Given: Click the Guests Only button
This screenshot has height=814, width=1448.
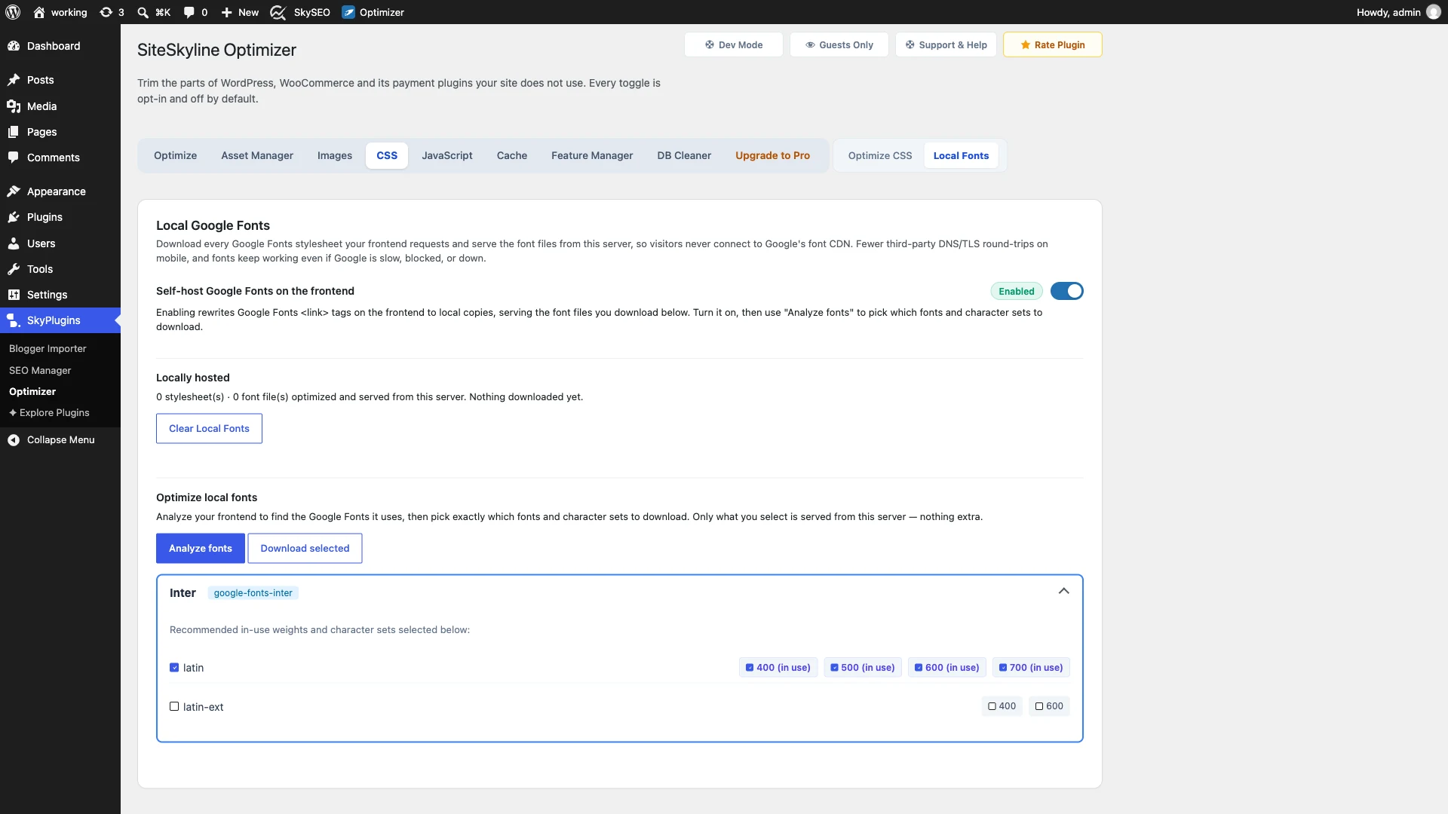Looking at the screenshot, I should 839,44.
